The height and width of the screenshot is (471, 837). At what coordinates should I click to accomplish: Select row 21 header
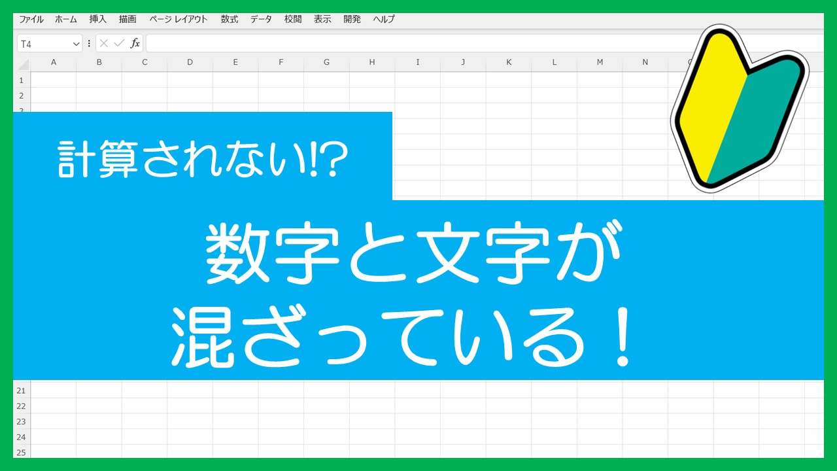[x=22, y=391]
